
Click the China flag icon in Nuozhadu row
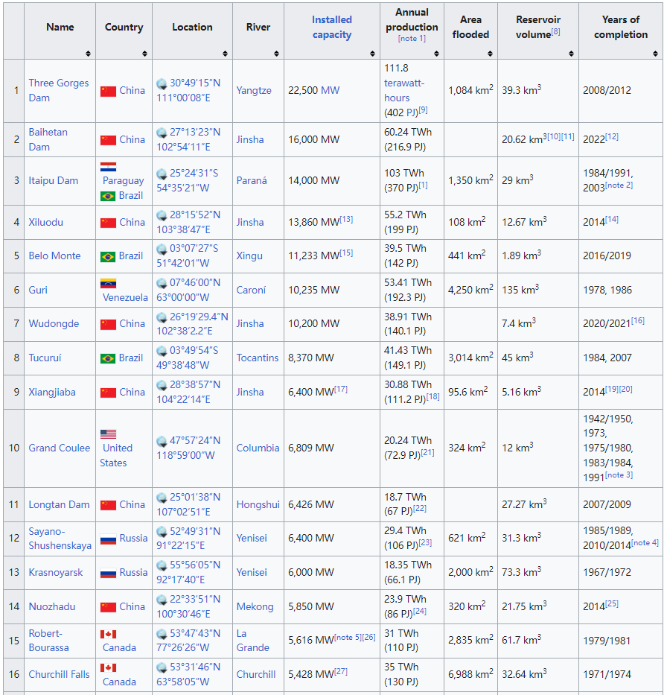(x=108, y=607)
